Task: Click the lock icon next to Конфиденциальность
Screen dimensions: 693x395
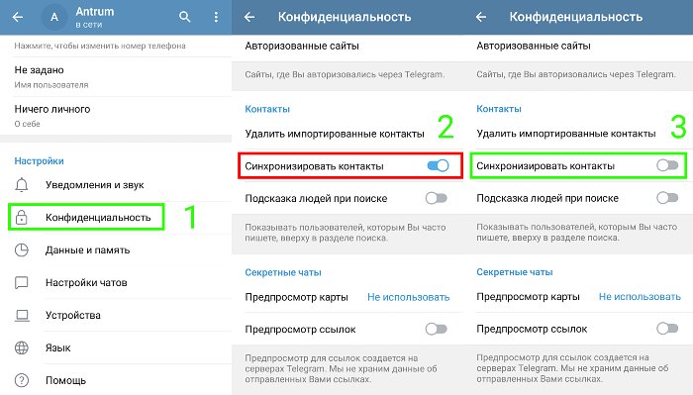Action: tap(21, 217)
